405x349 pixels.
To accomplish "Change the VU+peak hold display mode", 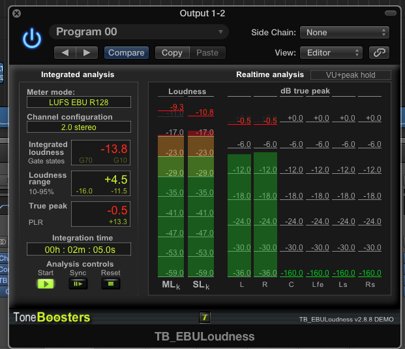I will coord(350,75).
